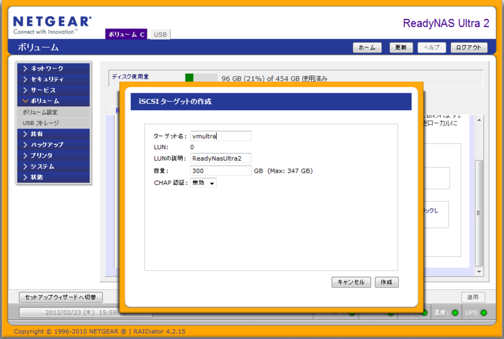Click the disk usage 96 GB text
The height and width of the screenshot is (339, 504).
click(x=275, y=79)
